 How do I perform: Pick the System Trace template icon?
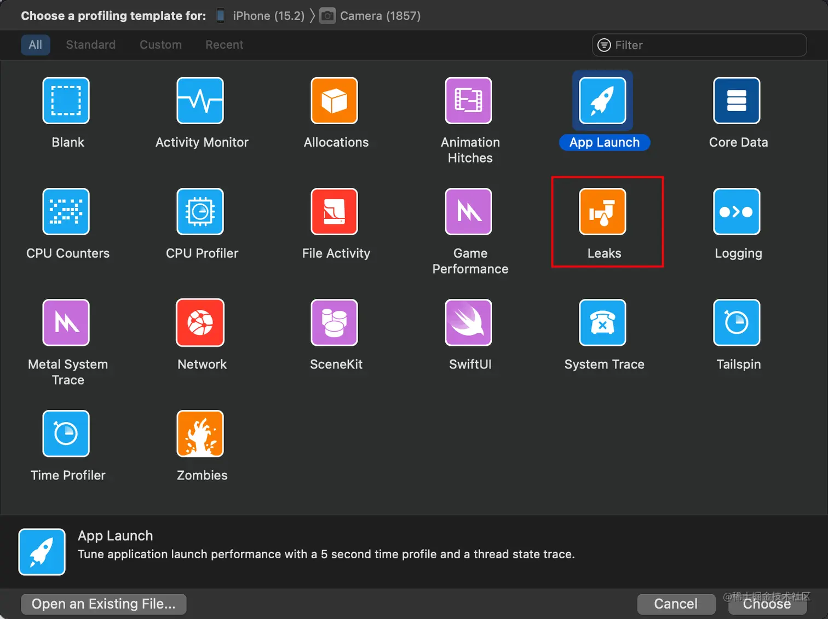(603, 323)
